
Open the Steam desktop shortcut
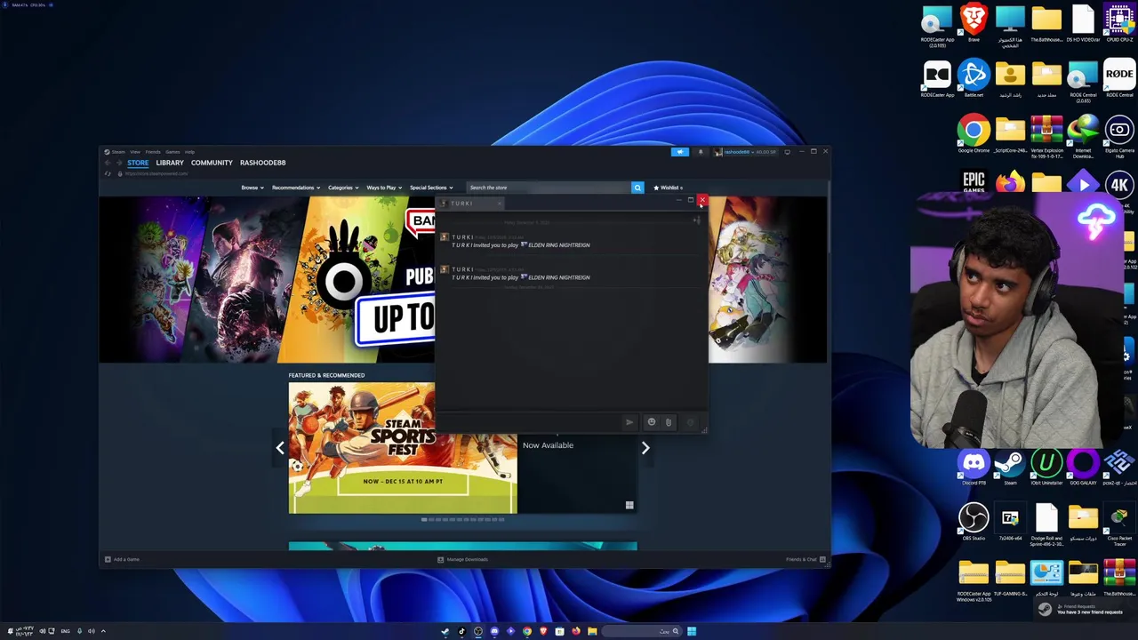tap(1010, 466)
